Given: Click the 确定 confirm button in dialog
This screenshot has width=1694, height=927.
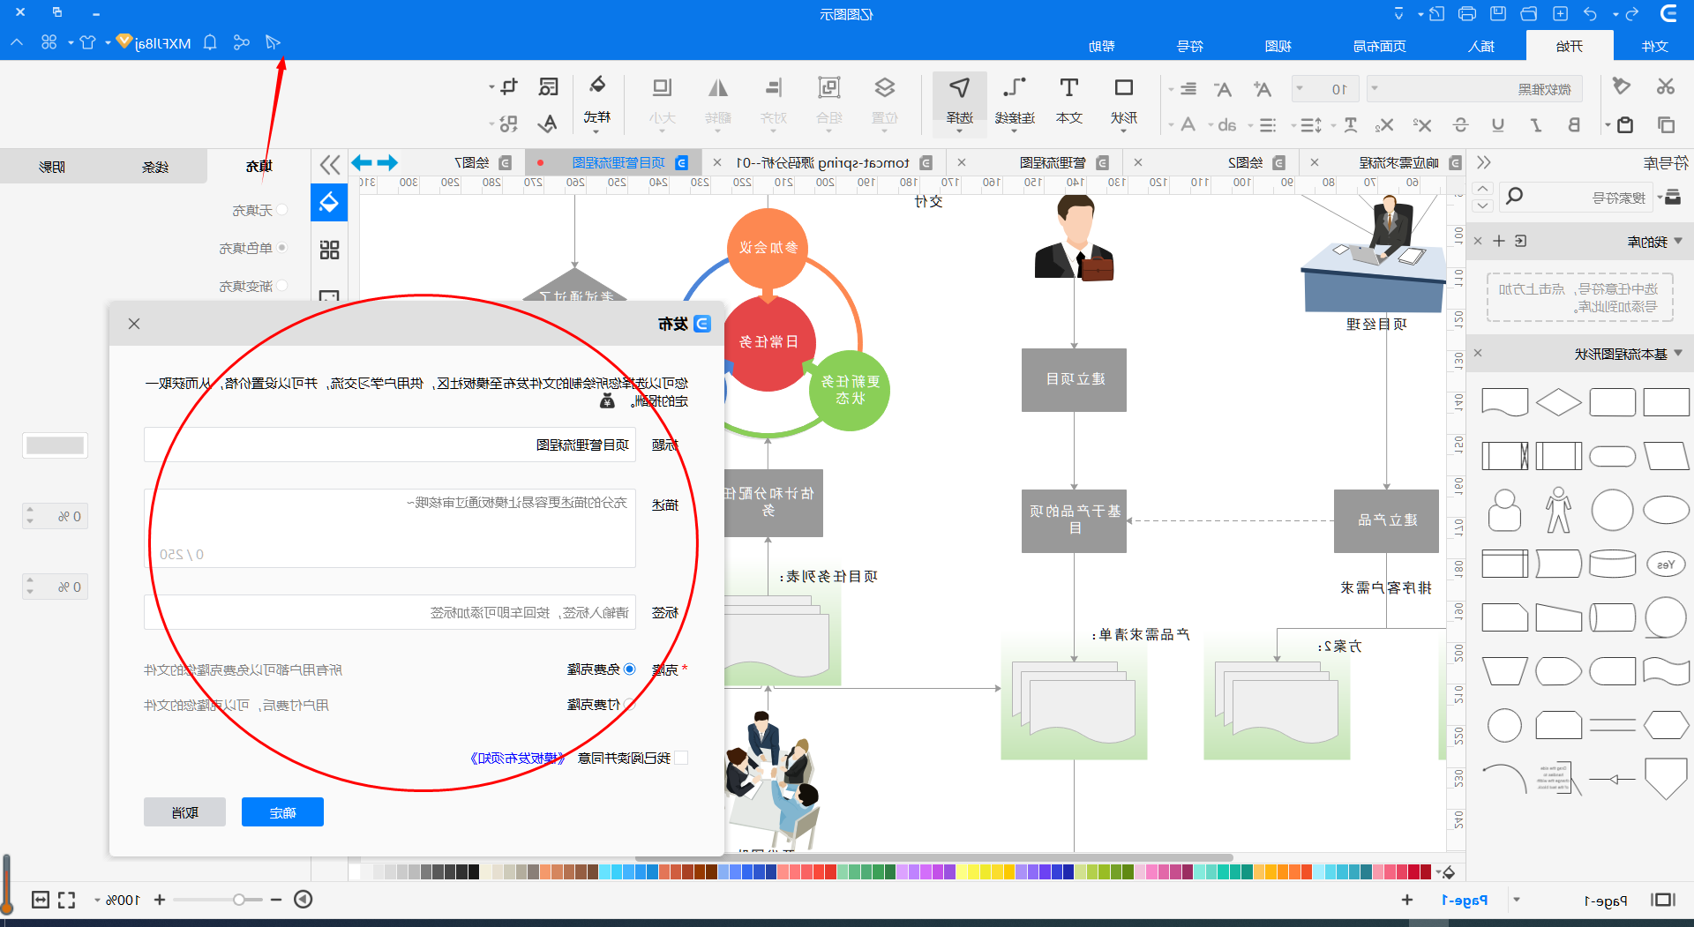Looking at the screenshot, I should 282,812.
